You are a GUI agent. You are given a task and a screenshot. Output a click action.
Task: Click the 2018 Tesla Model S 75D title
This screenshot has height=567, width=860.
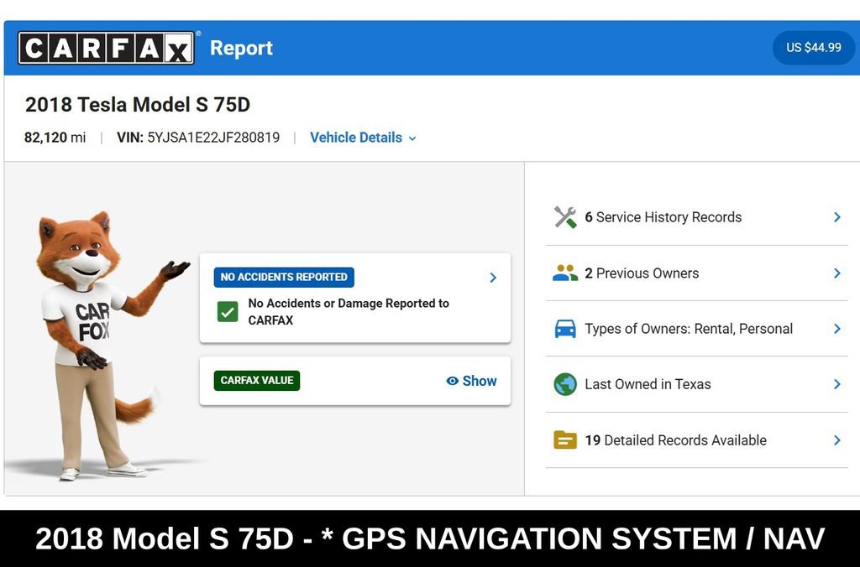tap(138, 105)
